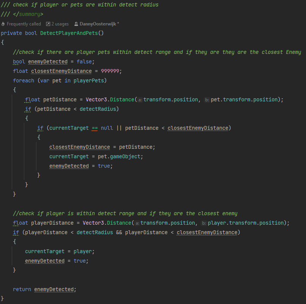This screenshot has height=304, width=306.
Task: Click the DetectPlayerAndPets method name
Action: 69,33
